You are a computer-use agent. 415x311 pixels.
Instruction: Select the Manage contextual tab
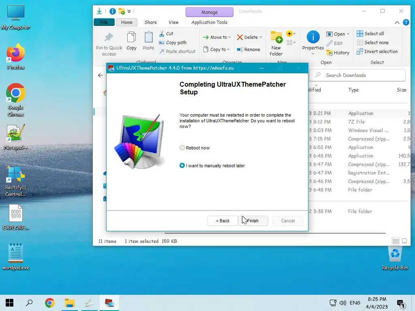[x=210, y=12]
